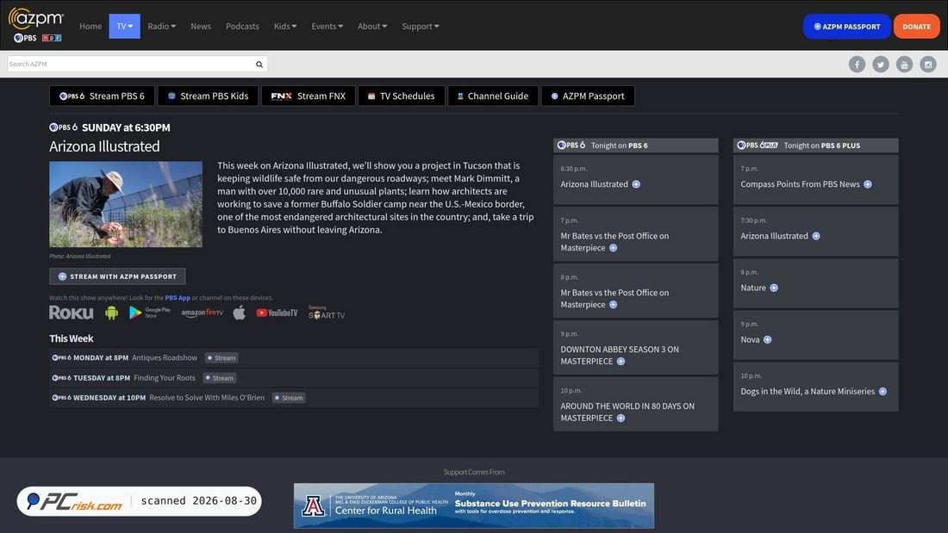The width and height of the screenshot is (948, 533).
Task: Expand the TV dropdown menu
Action: (125, 26)
